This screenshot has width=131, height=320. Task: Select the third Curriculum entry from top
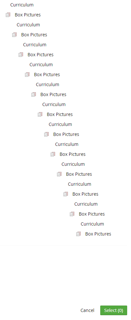pyautogui.click(x=35, y=45)
